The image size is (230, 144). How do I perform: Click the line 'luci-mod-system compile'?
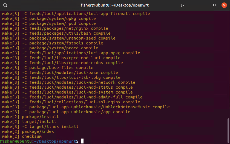point(67,92)
